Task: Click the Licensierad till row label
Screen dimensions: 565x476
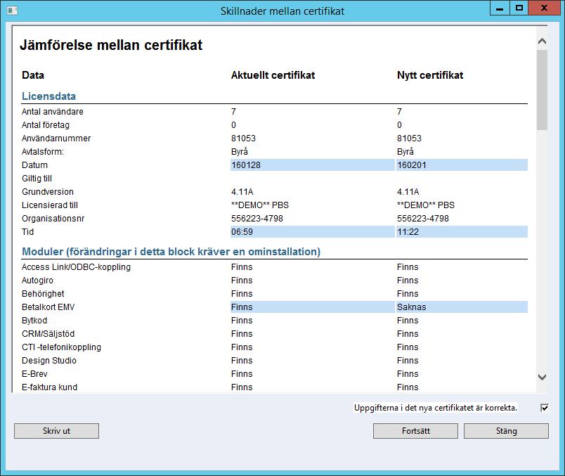Action: pyautogui.click(x=50, y=205)
